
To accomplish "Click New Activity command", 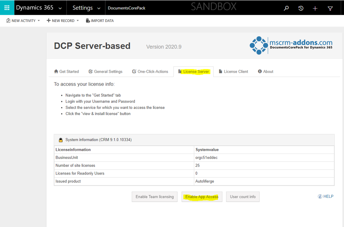I will pyautogui.click(x=21, y=21).
